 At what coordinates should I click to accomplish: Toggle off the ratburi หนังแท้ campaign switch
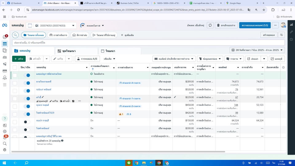27,91
